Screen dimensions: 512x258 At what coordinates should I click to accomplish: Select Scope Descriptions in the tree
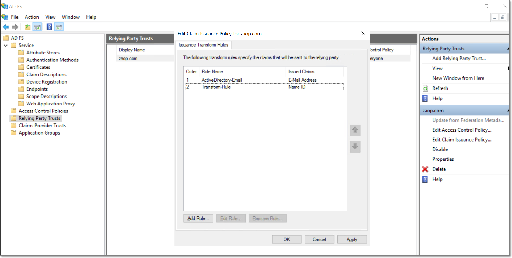tap(47, 96)
